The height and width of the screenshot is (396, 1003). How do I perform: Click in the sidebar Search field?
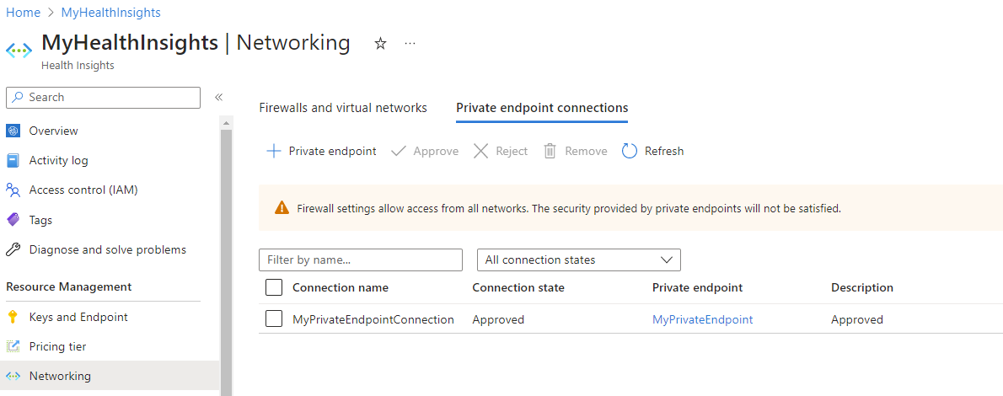[x=103, y=97]
